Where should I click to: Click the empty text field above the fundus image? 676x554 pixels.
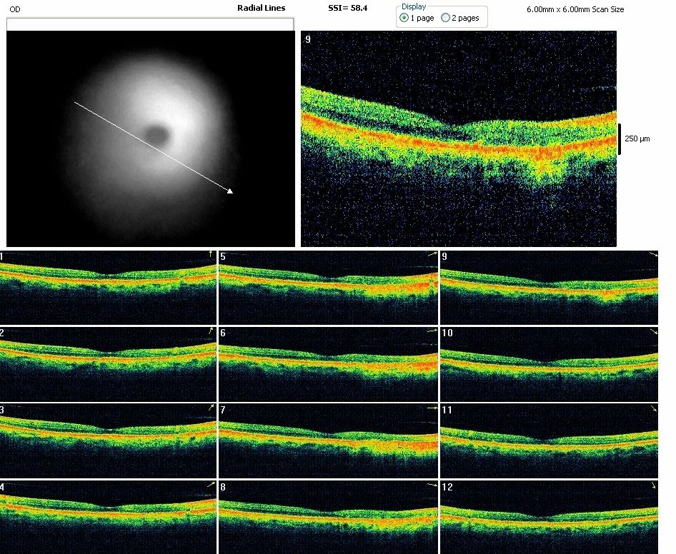coord(150,24)
